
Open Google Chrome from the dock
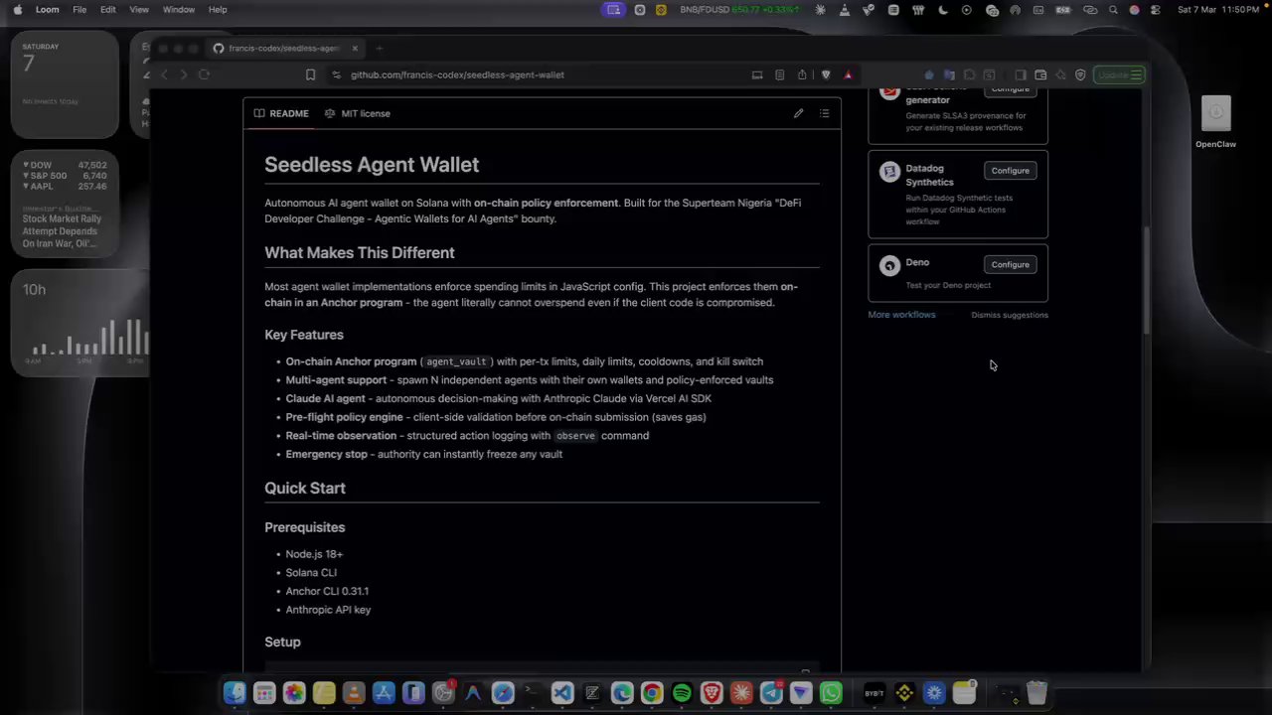pos(652,693)
